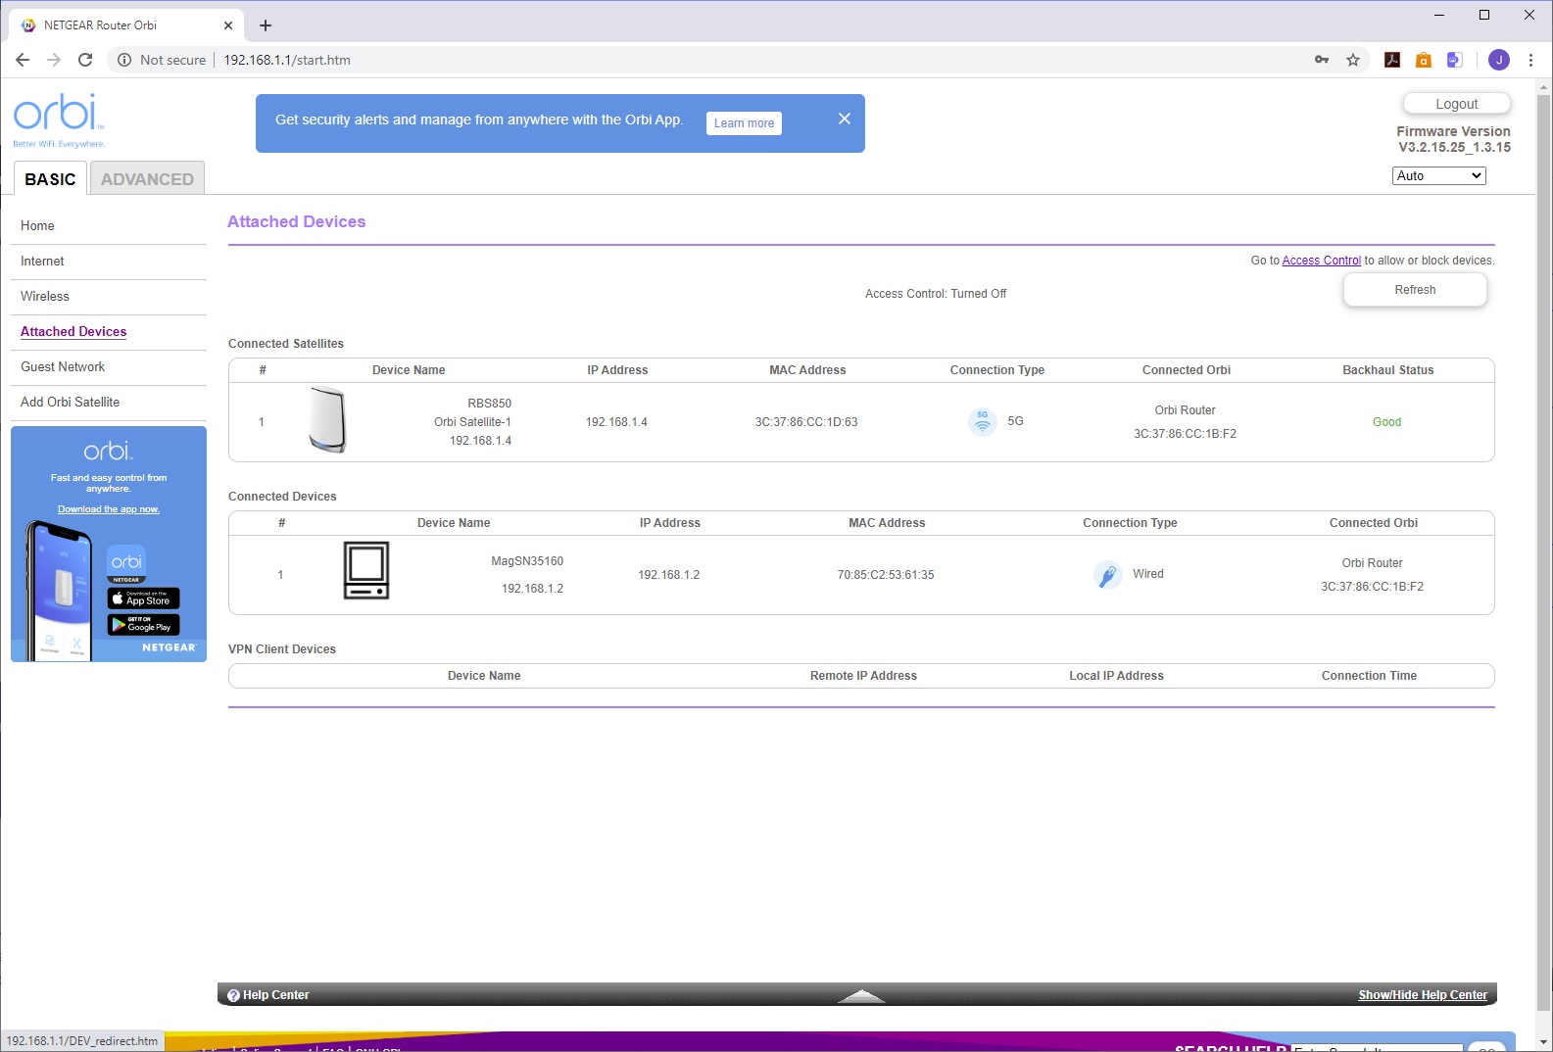Click the 5G wireless connection icon
This screenshot has width=1553, height=1052.
(x=982, y=421)
